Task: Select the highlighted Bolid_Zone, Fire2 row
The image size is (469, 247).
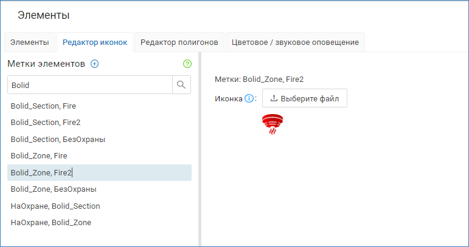Action: coord(99,172)
